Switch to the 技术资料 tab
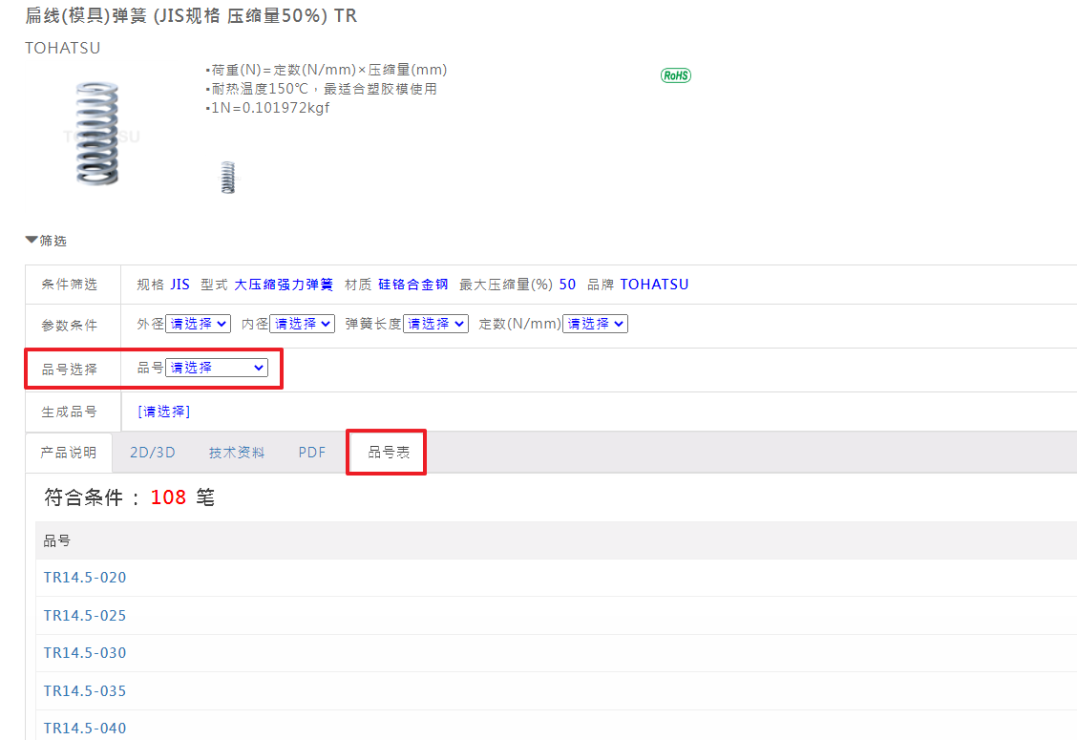This screenshot has width=1077, height=740. [236, 452]
